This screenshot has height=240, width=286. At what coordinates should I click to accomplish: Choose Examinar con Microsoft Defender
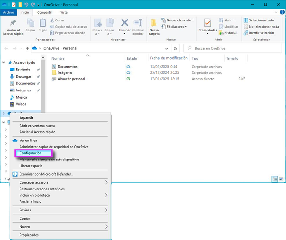(x=60, y=174)
